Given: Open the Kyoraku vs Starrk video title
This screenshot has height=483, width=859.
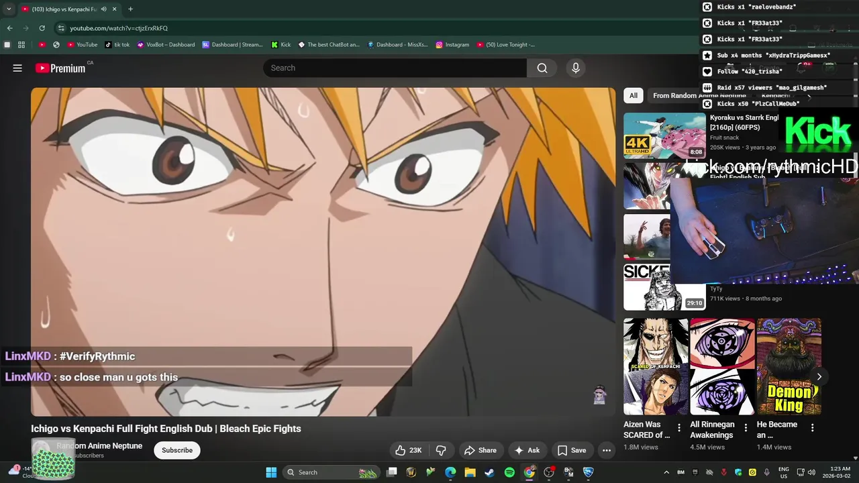Looking at the screenshot, I should 744,122.
